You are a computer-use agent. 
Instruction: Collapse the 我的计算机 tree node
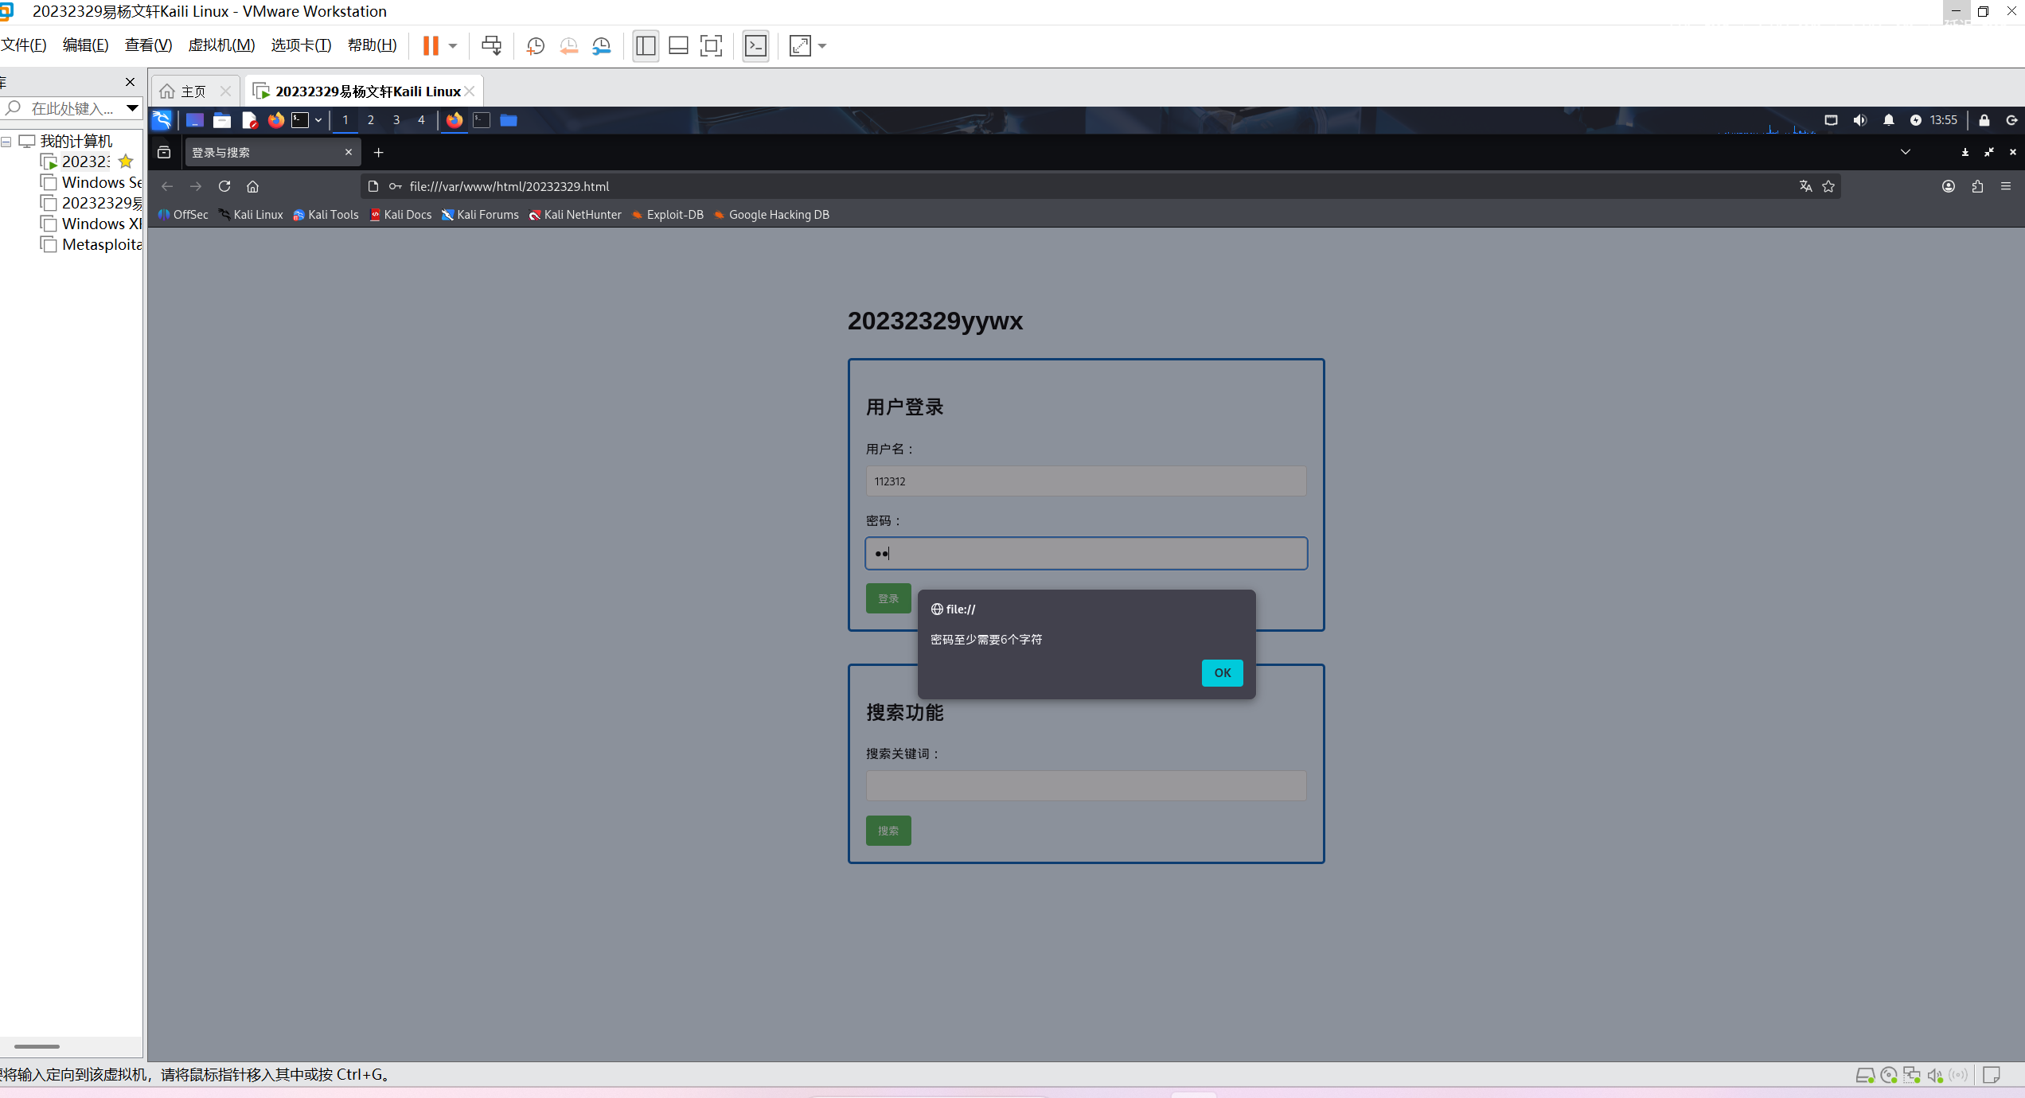pyautogui.click(x=6, y=142)
